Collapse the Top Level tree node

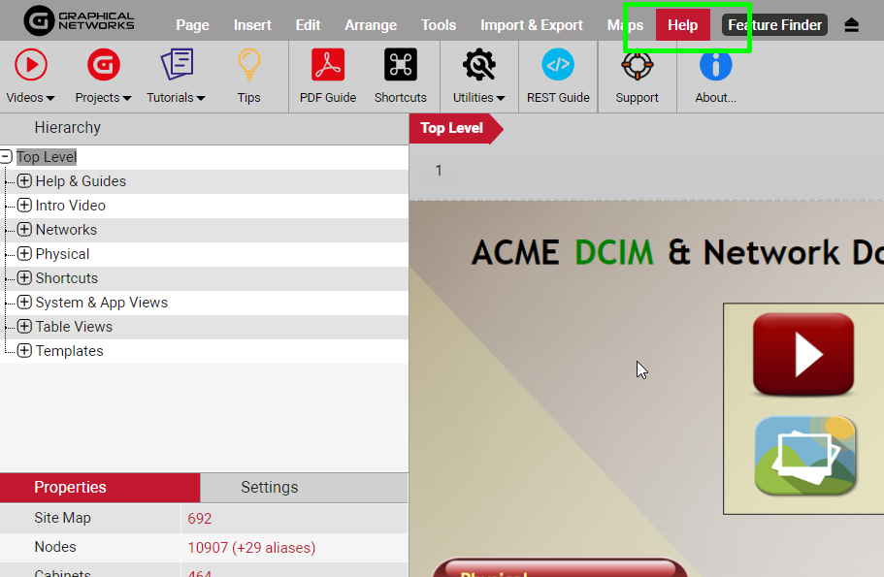pos(7,157)
